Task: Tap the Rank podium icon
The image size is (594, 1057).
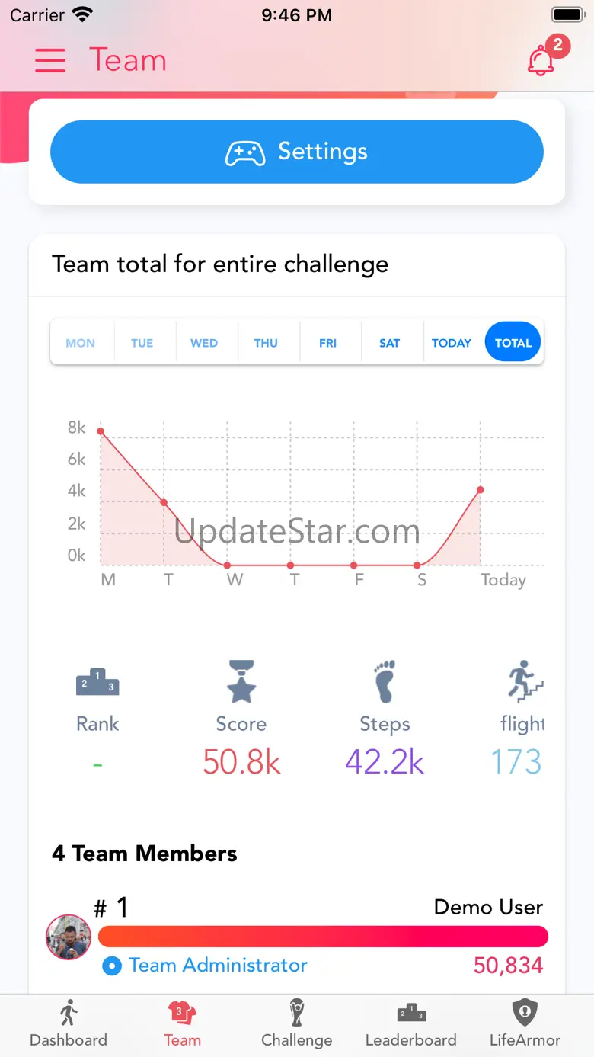Action: click(97, 681)
